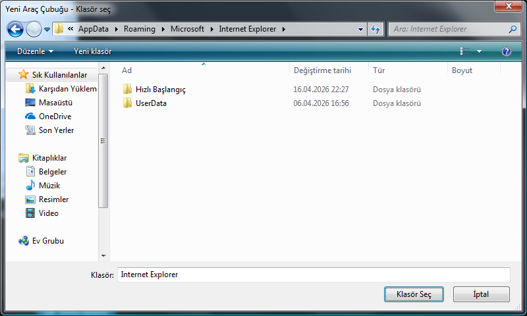Click Internet Explorer in the breadcrumb
The height and width of the screenshot is (316, 527).
(248, 29)
